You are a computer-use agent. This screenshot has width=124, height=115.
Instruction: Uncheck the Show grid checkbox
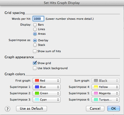(35, 63)
